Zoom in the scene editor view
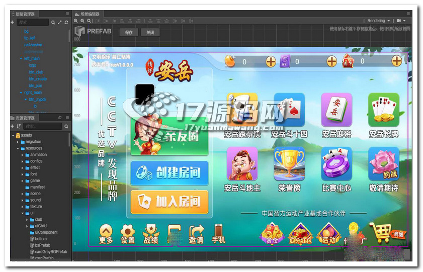The height and width of the screenshot is (272, 423). (76, 21)
